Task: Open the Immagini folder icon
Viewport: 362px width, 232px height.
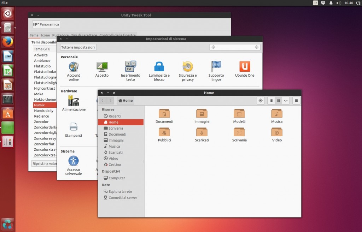Action: tap(202, 113)
